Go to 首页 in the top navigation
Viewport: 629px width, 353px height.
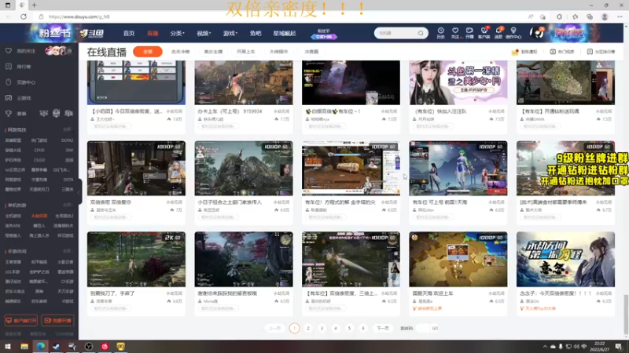(129, 33)
